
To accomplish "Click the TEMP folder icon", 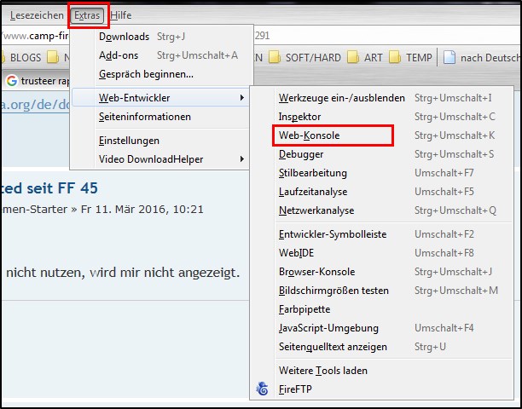I will [395, 58].
